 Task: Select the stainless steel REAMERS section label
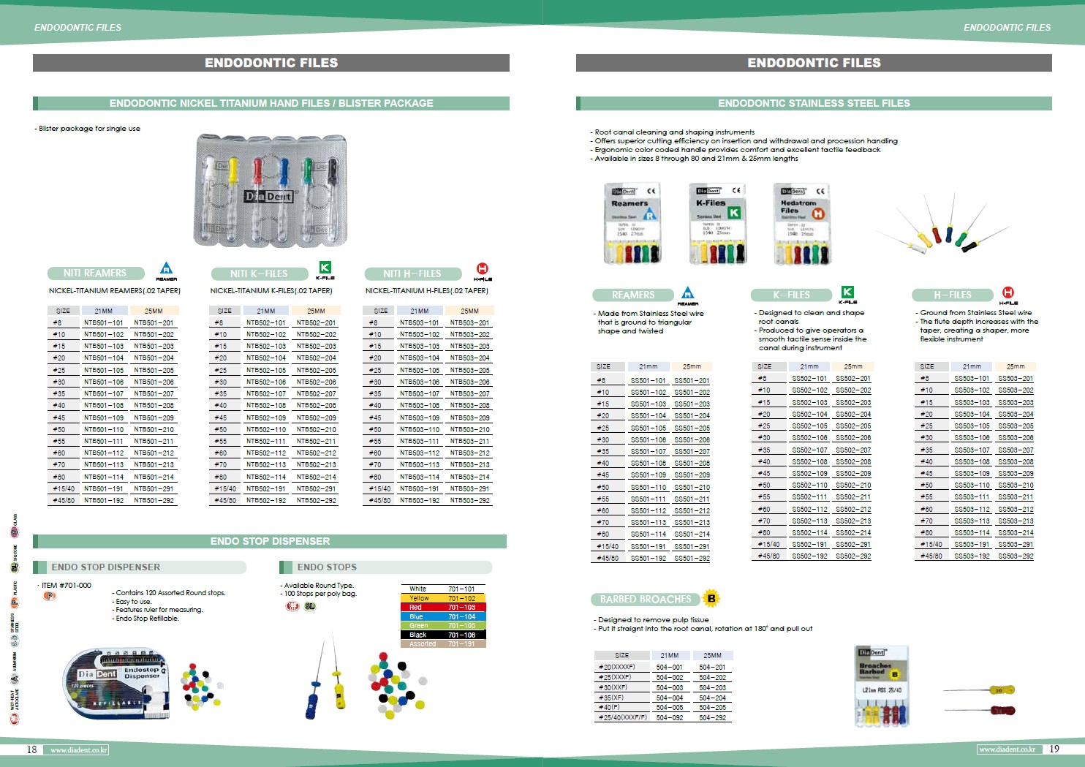[x=632, y=295]
